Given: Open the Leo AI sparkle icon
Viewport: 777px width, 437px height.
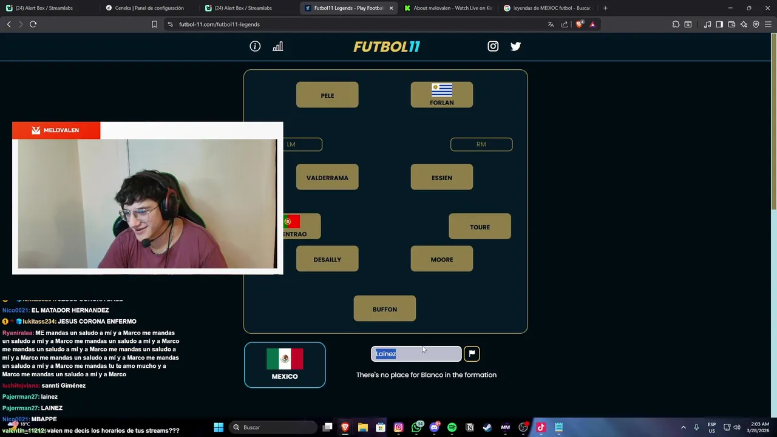Looking at the screenshot, I should (x=744, y=24).
